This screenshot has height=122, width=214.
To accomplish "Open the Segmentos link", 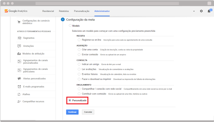I will 29,38.
